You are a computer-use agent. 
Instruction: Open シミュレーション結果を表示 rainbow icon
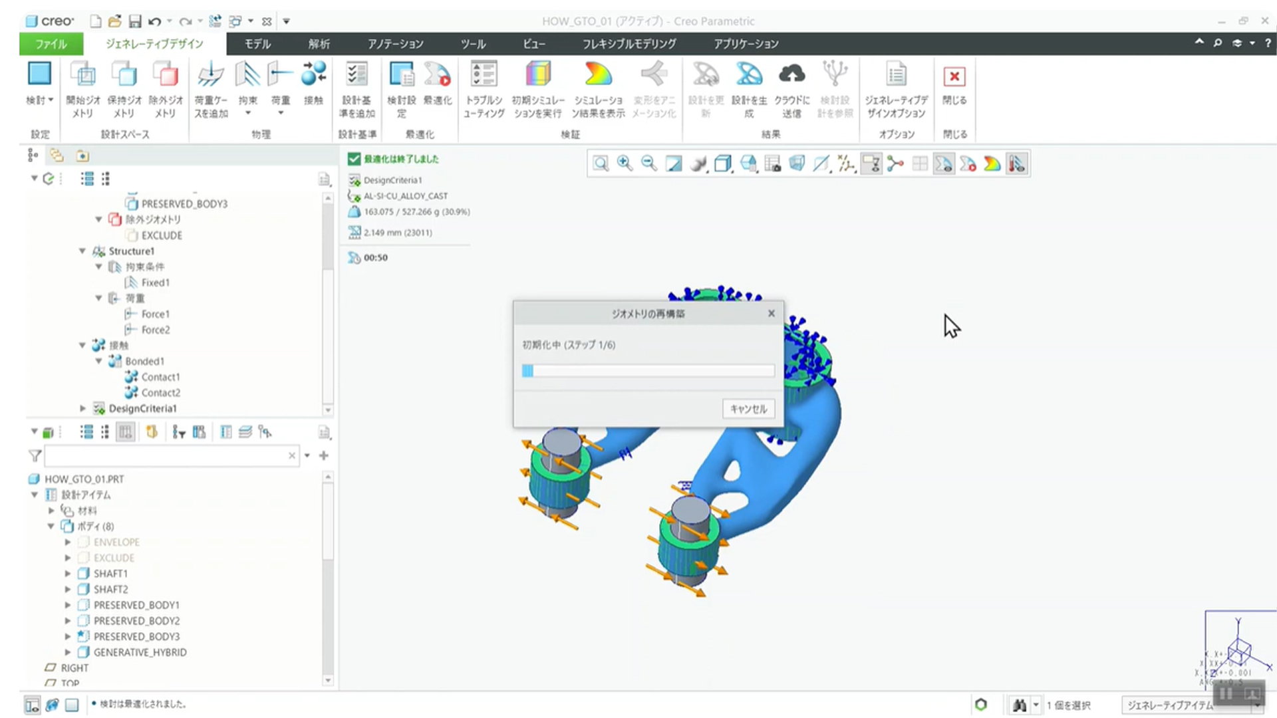[x=598, y=75]
